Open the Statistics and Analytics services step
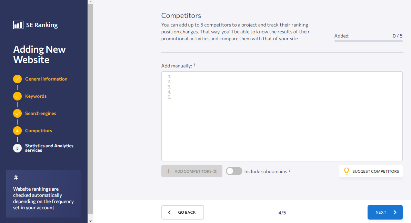Viewport: 411px width, 223px height. [x=49, y=148]
